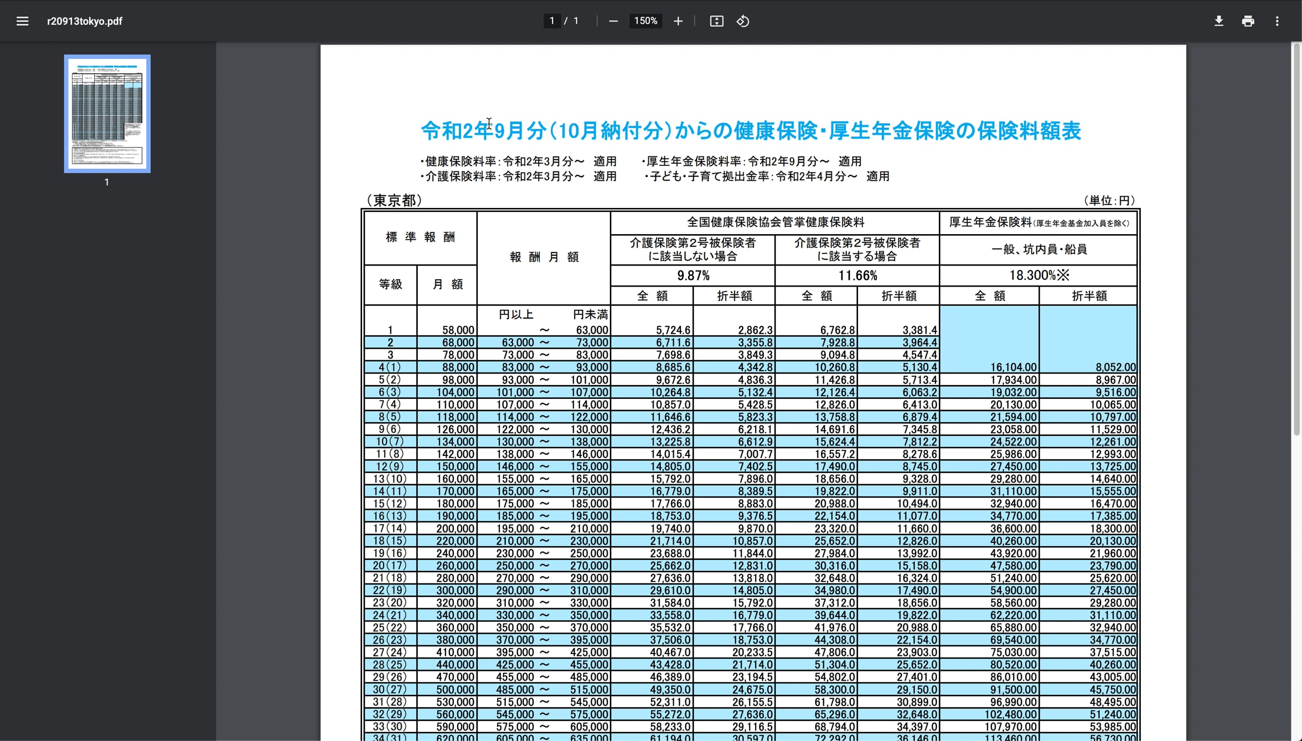Viewport: 1302px width, 741px height.
Task: Toggle fit-to-width display mode
Action: 716,21
